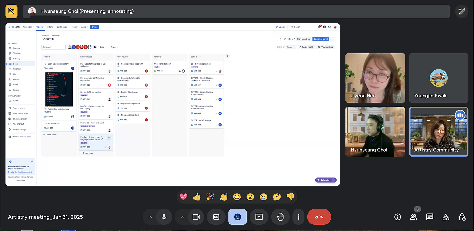Click the Jira Upgrade button
This screenshot has height=231, width=474.
point(281,27)
